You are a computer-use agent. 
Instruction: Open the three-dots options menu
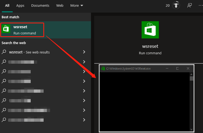pyautogui.click(x=201, y=5)
